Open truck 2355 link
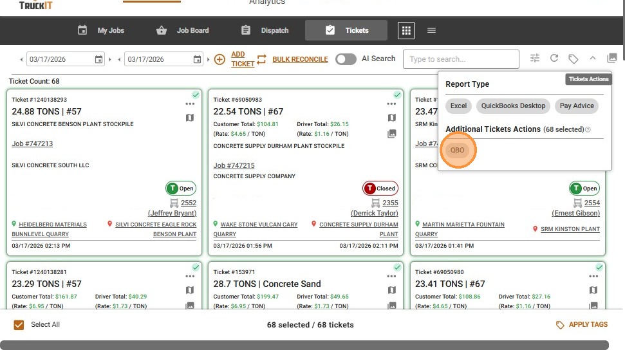The height and width of the screenshot is (350, 625). tap(390, 203)
